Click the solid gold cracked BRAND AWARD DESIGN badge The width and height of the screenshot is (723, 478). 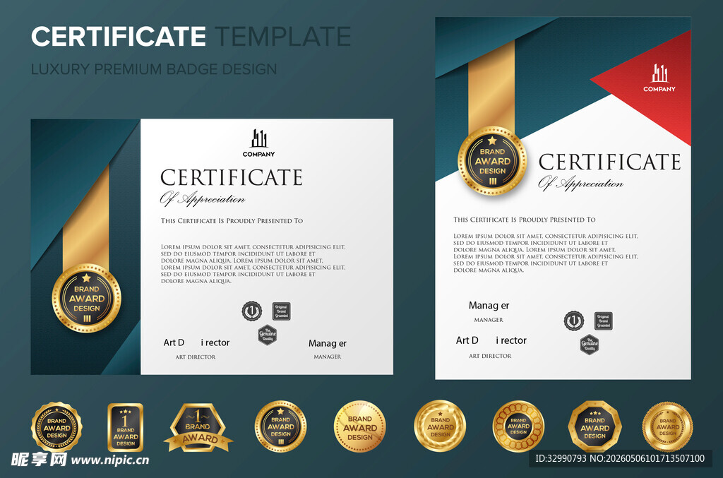coord(359,426)
